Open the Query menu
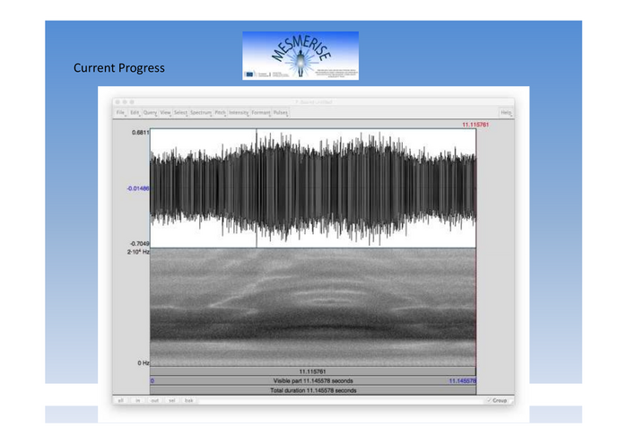The height and width of the screenshot is (444, 628). tap(150, 112)
